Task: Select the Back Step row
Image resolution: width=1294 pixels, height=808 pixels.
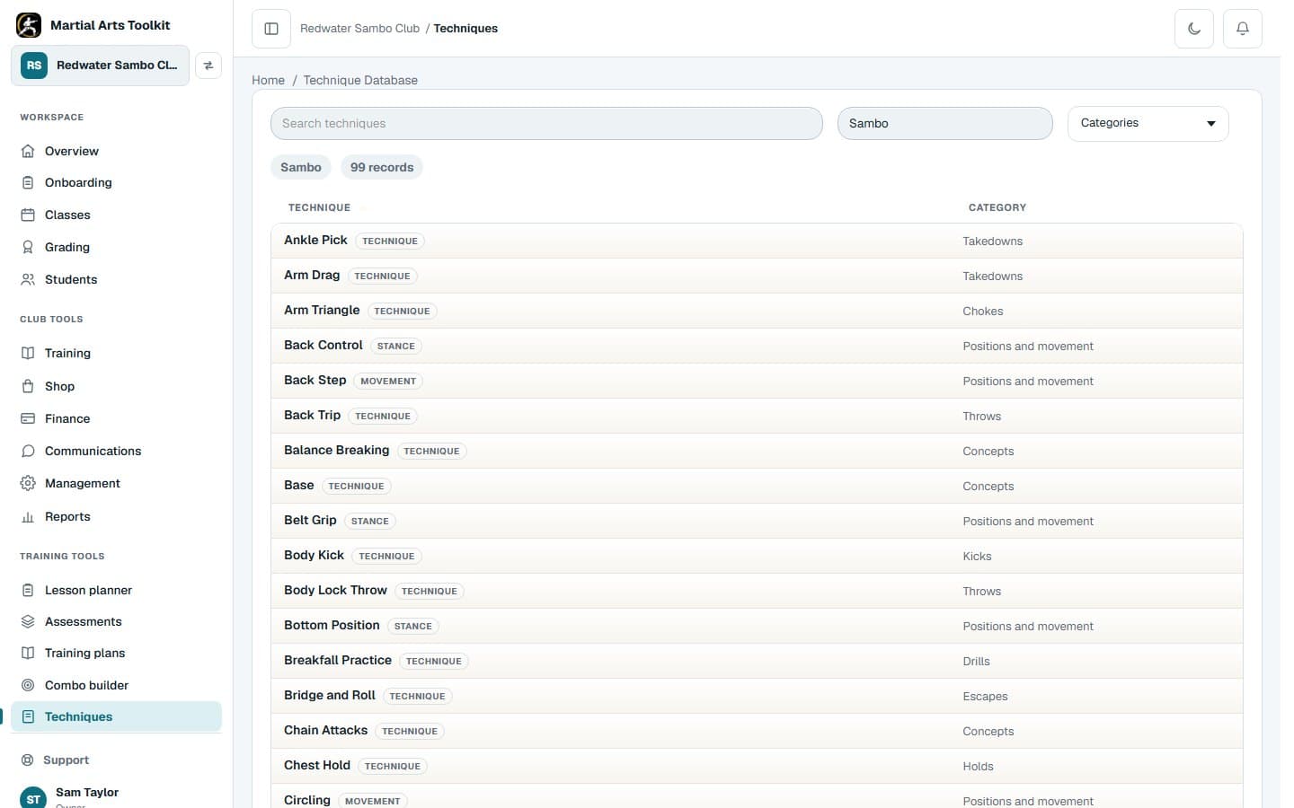Action: (x=757, y=381)
